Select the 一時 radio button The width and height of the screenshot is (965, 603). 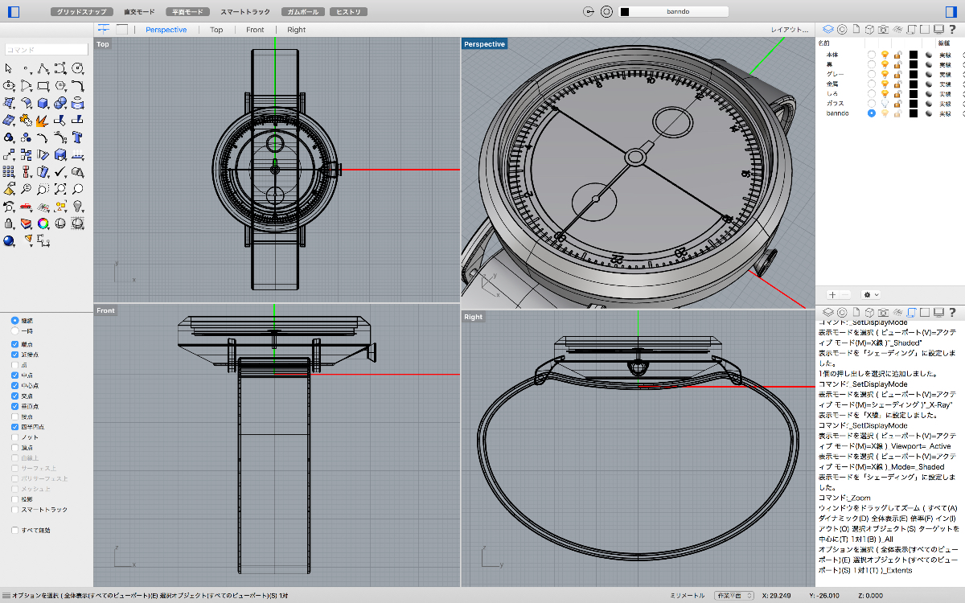click(15, 330)
